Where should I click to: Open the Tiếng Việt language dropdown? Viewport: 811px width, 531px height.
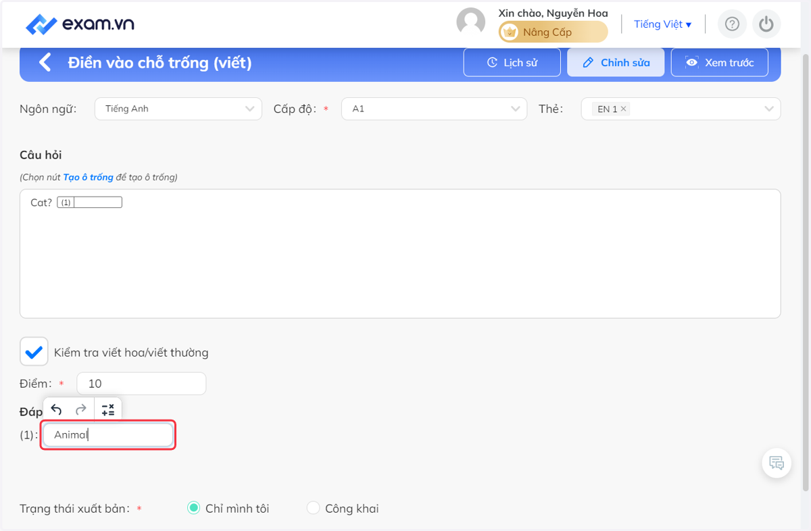[662, 24]
